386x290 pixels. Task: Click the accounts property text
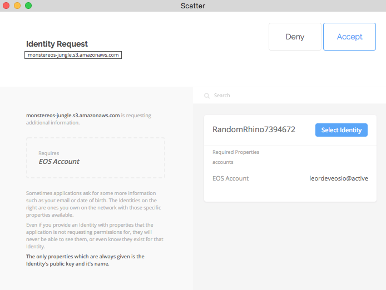tap(223, 162)
